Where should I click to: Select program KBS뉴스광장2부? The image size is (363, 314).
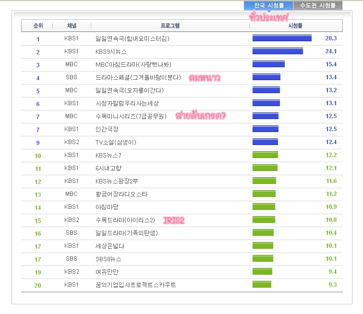pyautogui.click(x=117, y=181)
